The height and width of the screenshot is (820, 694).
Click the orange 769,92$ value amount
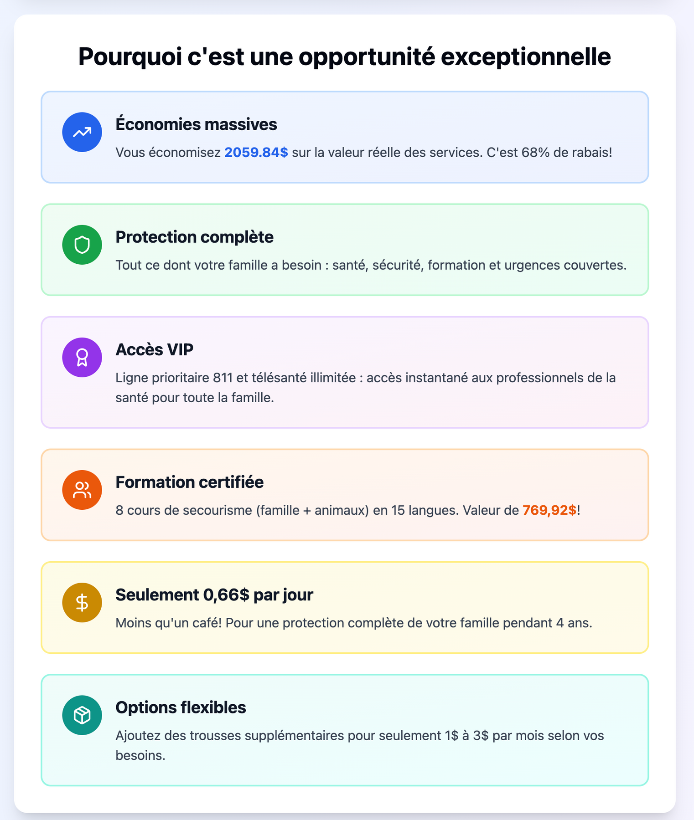click(x=549, y=510)
